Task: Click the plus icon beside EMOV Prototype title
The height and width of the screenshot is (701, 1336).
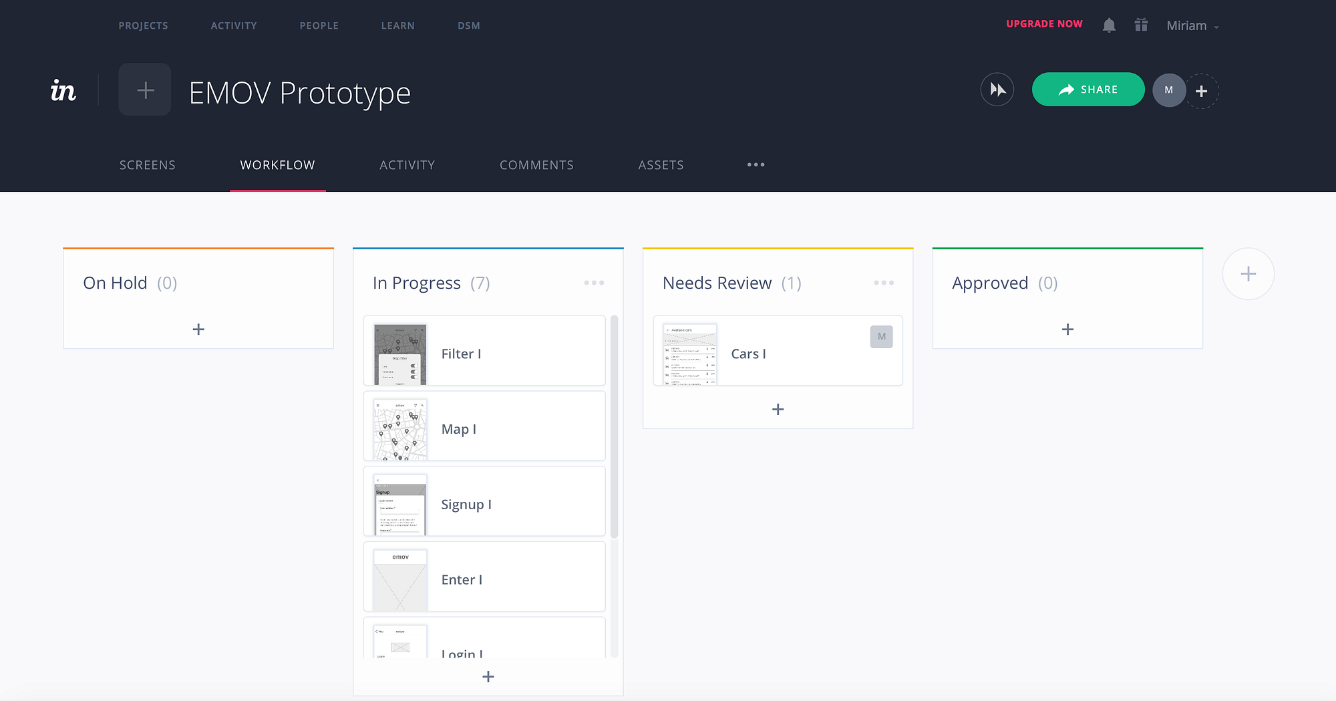Action: click(x=144, y=89)
